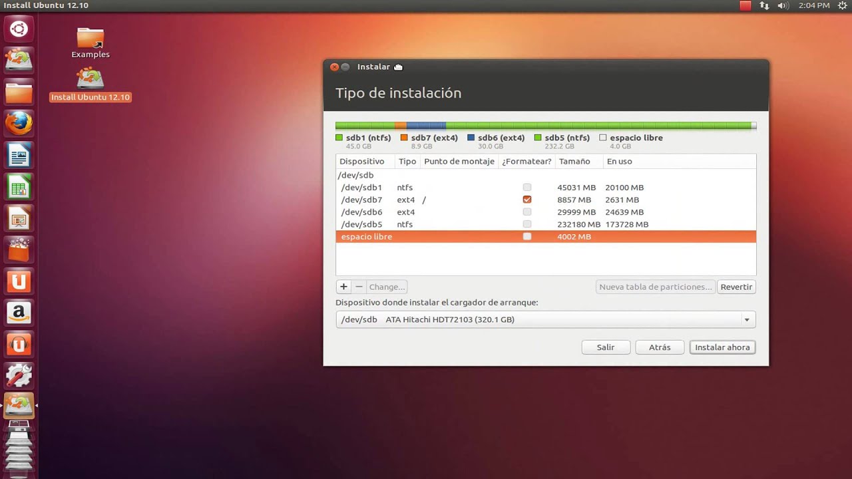The width and height of the screenshot is (852, 479).
Task: Open LibreOffice Impress from launcher
Action: (x=19, y=218)
